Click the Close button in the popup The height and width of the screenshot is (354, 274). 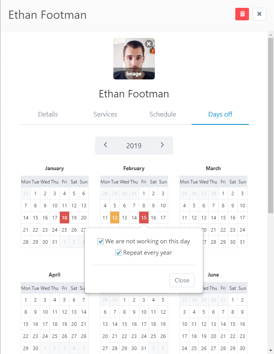182,280
